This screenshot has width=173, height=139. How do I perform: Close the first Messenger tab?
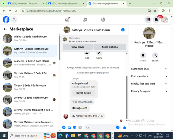click(x=43, y=3)
